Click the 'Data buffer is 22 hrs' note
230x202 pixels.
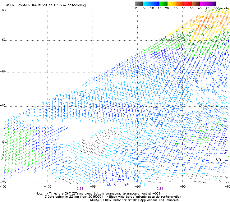[x=113, y=197]
